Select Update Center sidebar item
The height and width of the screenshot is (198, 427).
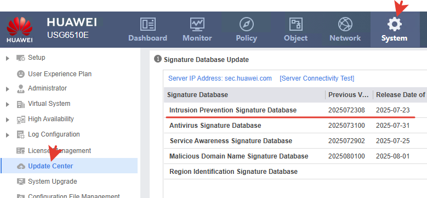(x=69, y=166)
